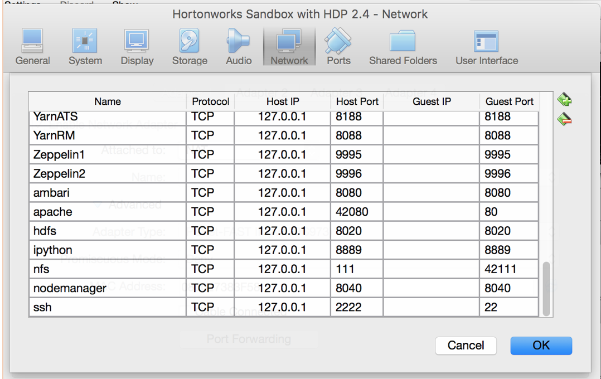Open the Storage settings page
Image resolution: width=601 pixels, height=379 pixels.
[189, 46]
